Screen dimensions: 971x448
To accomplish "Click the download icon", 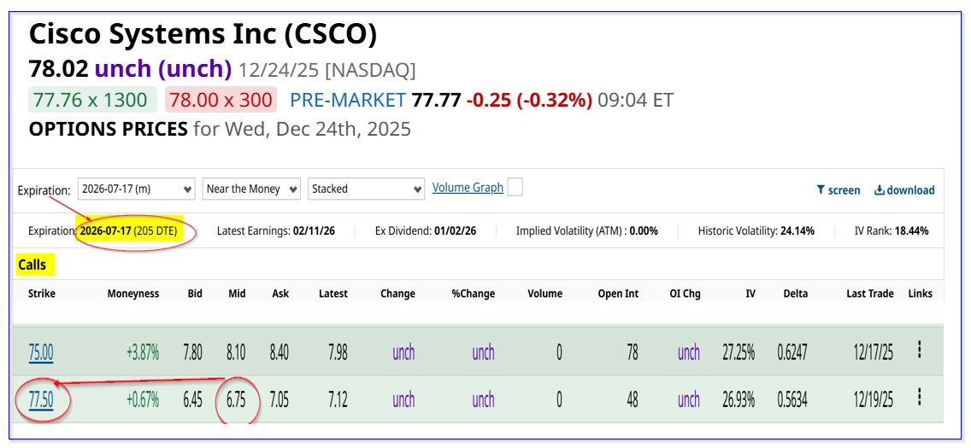I will coord(879,190).
